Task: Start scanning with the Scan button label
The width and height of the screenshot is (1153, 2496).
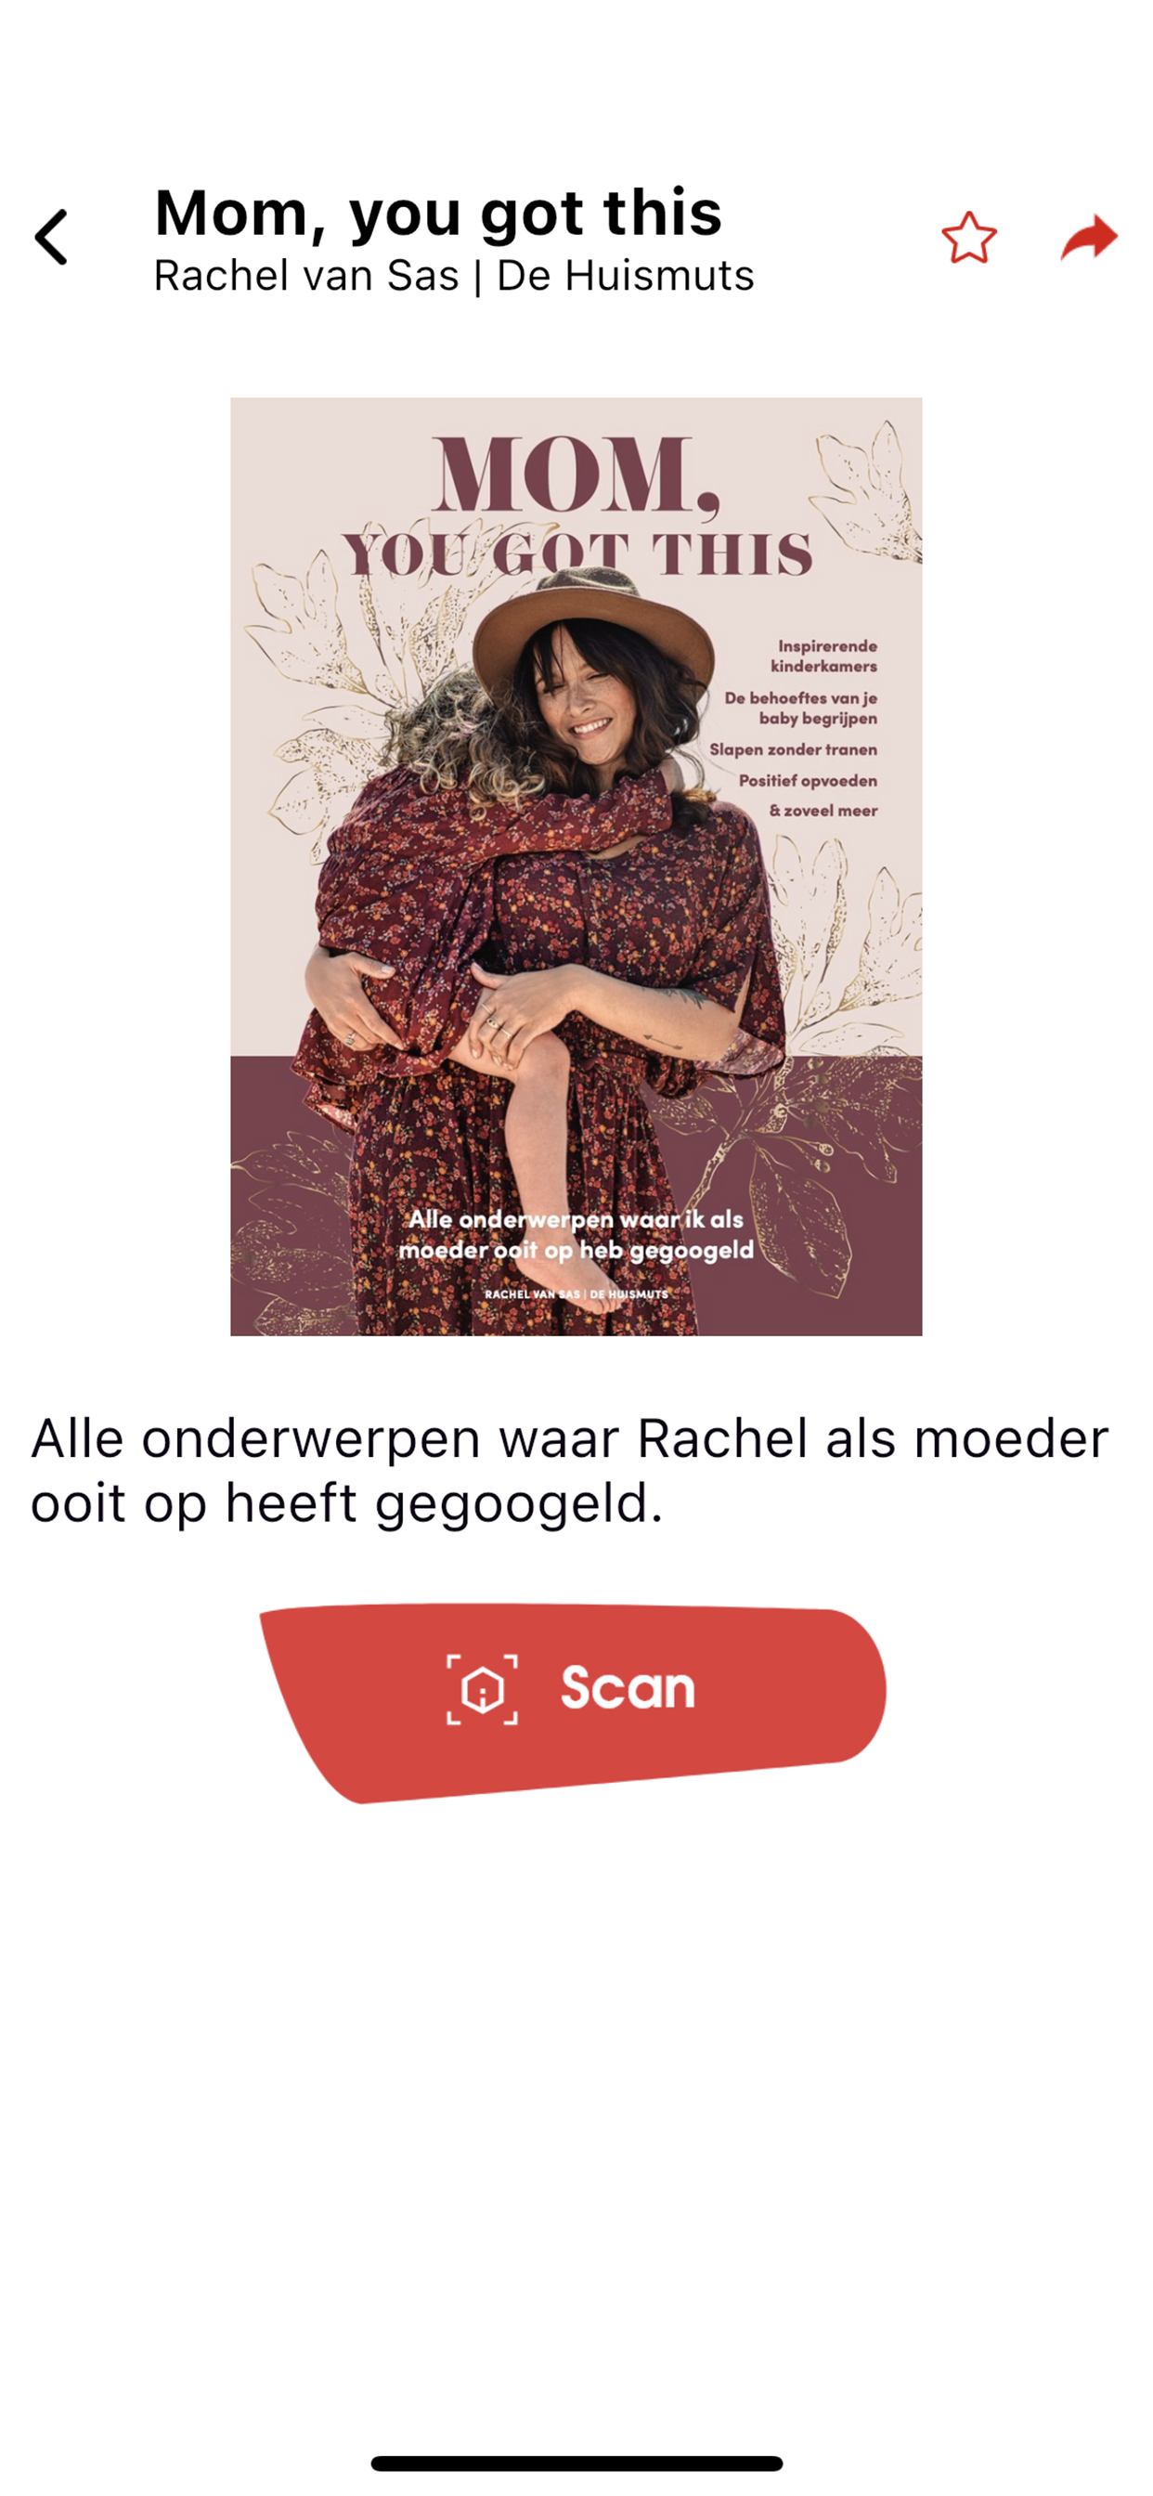Action: pyautogui.click(x=628, y=1689)
